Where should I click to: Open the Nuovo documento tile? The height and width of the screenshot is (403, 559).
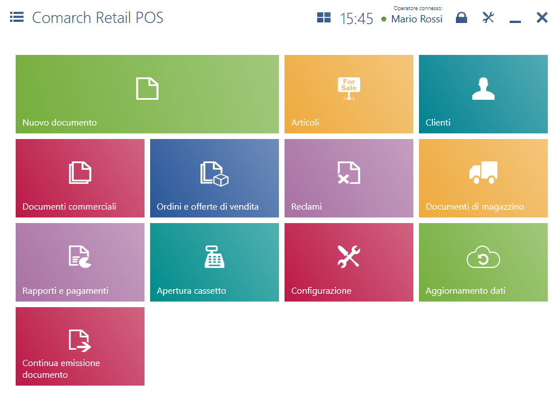click(147, 94)
